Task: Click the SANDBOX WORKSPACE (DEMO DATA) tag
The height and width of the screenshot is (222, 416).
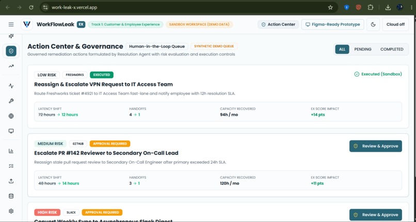Action: [x=199, y=24]
